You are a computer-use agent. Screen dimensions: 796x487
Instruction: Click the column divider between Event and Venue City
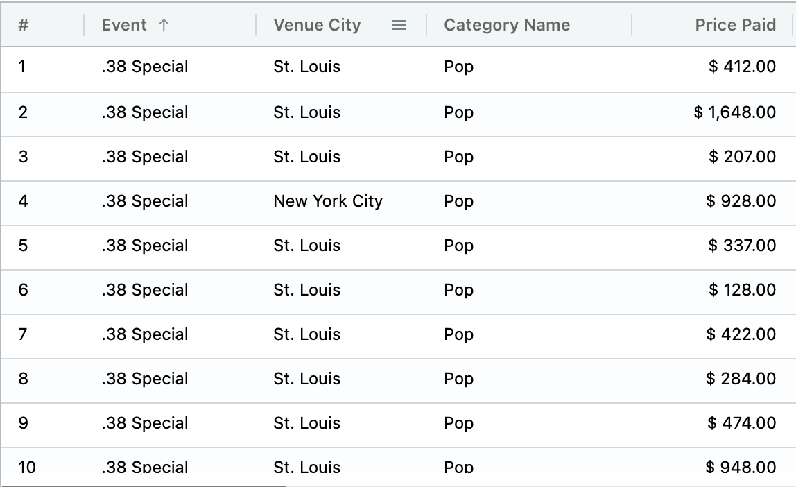pos(256,26)
